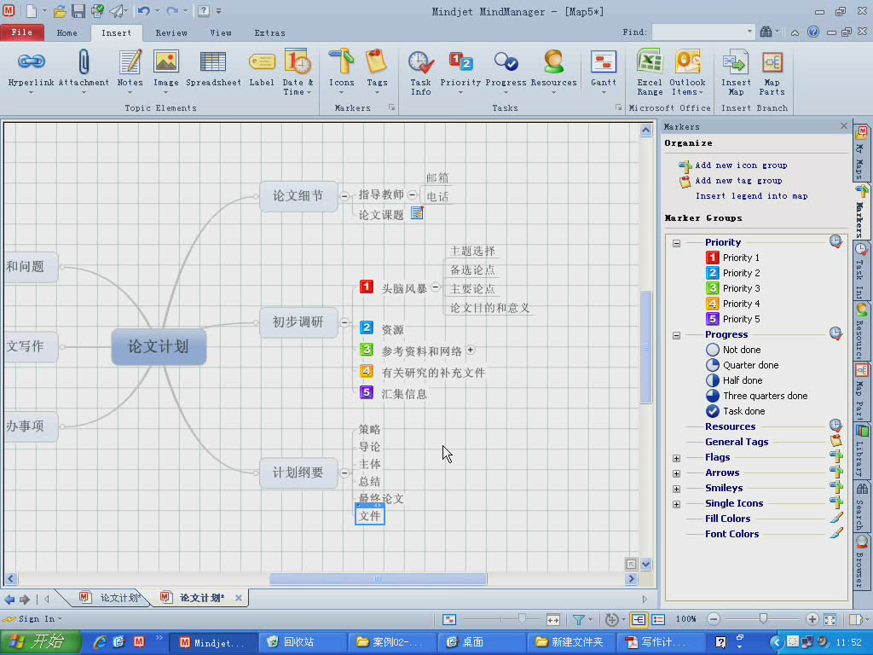The width and height of the screenshot is (873, 655).
Task: Open the filter icon in the status bar
Action: click(x=579, y=619)
